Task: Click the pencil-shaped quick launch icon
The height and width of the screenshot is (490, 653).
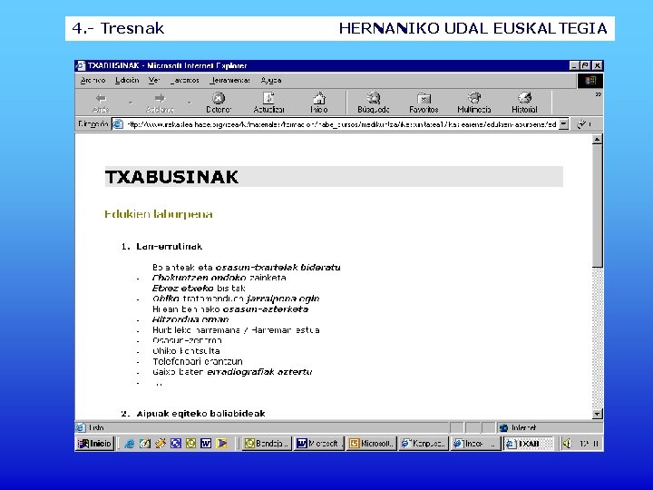Action: pos(161,444)
